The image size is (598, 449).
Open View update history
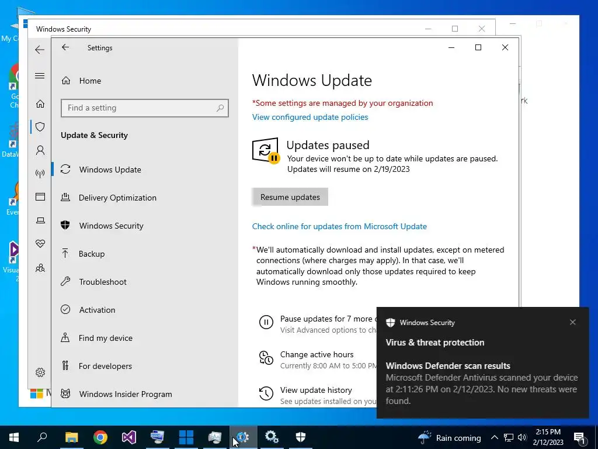point(316,390)
